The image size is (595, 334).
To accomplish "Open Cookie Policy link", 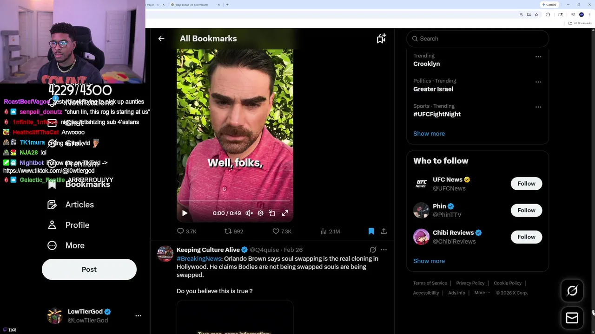I will (508, 283).
